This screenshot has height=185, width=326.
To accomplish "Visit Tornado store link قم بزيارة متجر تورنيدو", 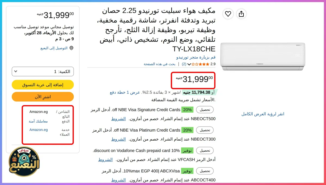I will point(196,57).
